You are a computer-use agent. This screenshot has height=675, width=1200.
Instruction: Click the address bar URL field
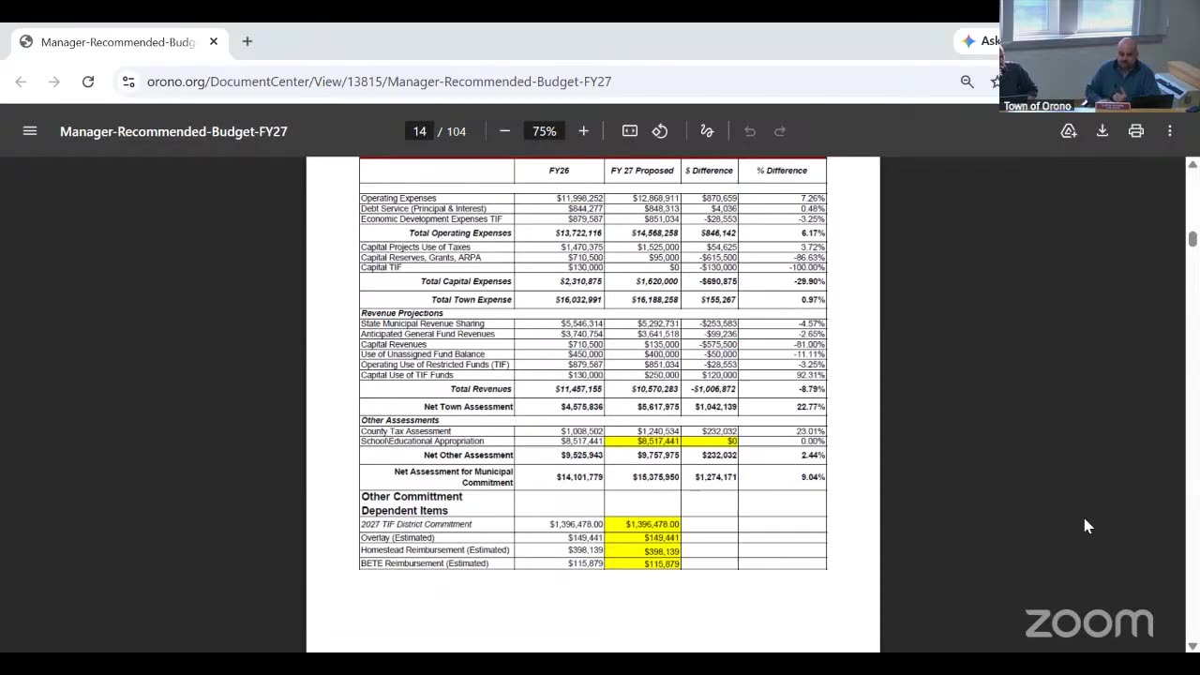[x=379, y=82]
